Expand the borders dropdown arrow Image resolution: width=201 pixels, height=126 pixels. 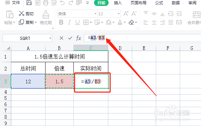click(x=91, y=22)
